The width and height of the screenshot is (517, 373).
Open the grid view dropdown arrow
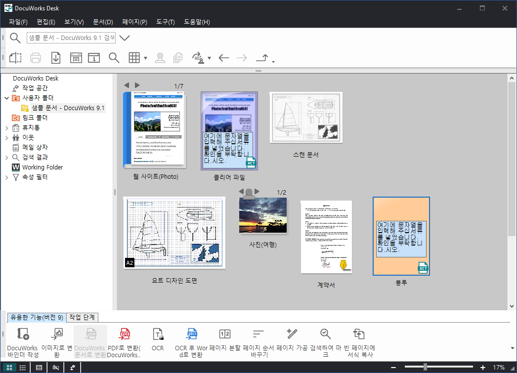coord(145,58)
